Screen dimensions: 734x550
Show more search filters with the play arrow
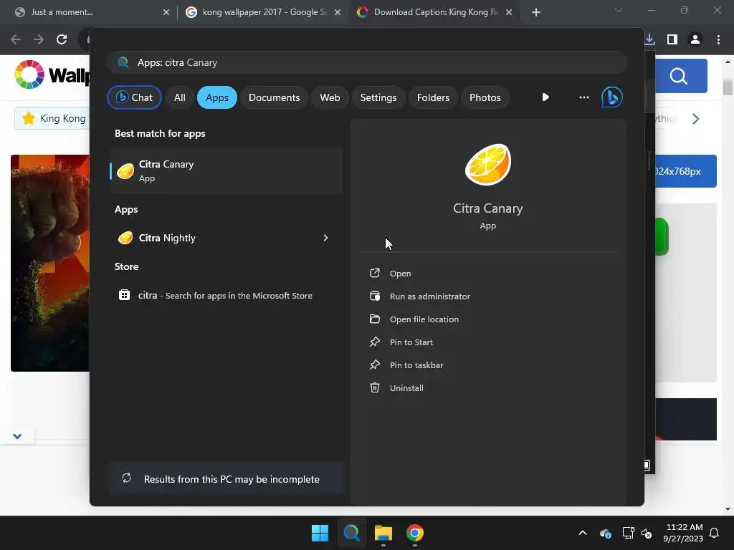point(545,97)
